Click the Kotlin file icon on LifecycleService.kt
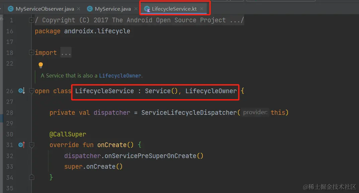 pyautogui.click(x=147, y=9)
